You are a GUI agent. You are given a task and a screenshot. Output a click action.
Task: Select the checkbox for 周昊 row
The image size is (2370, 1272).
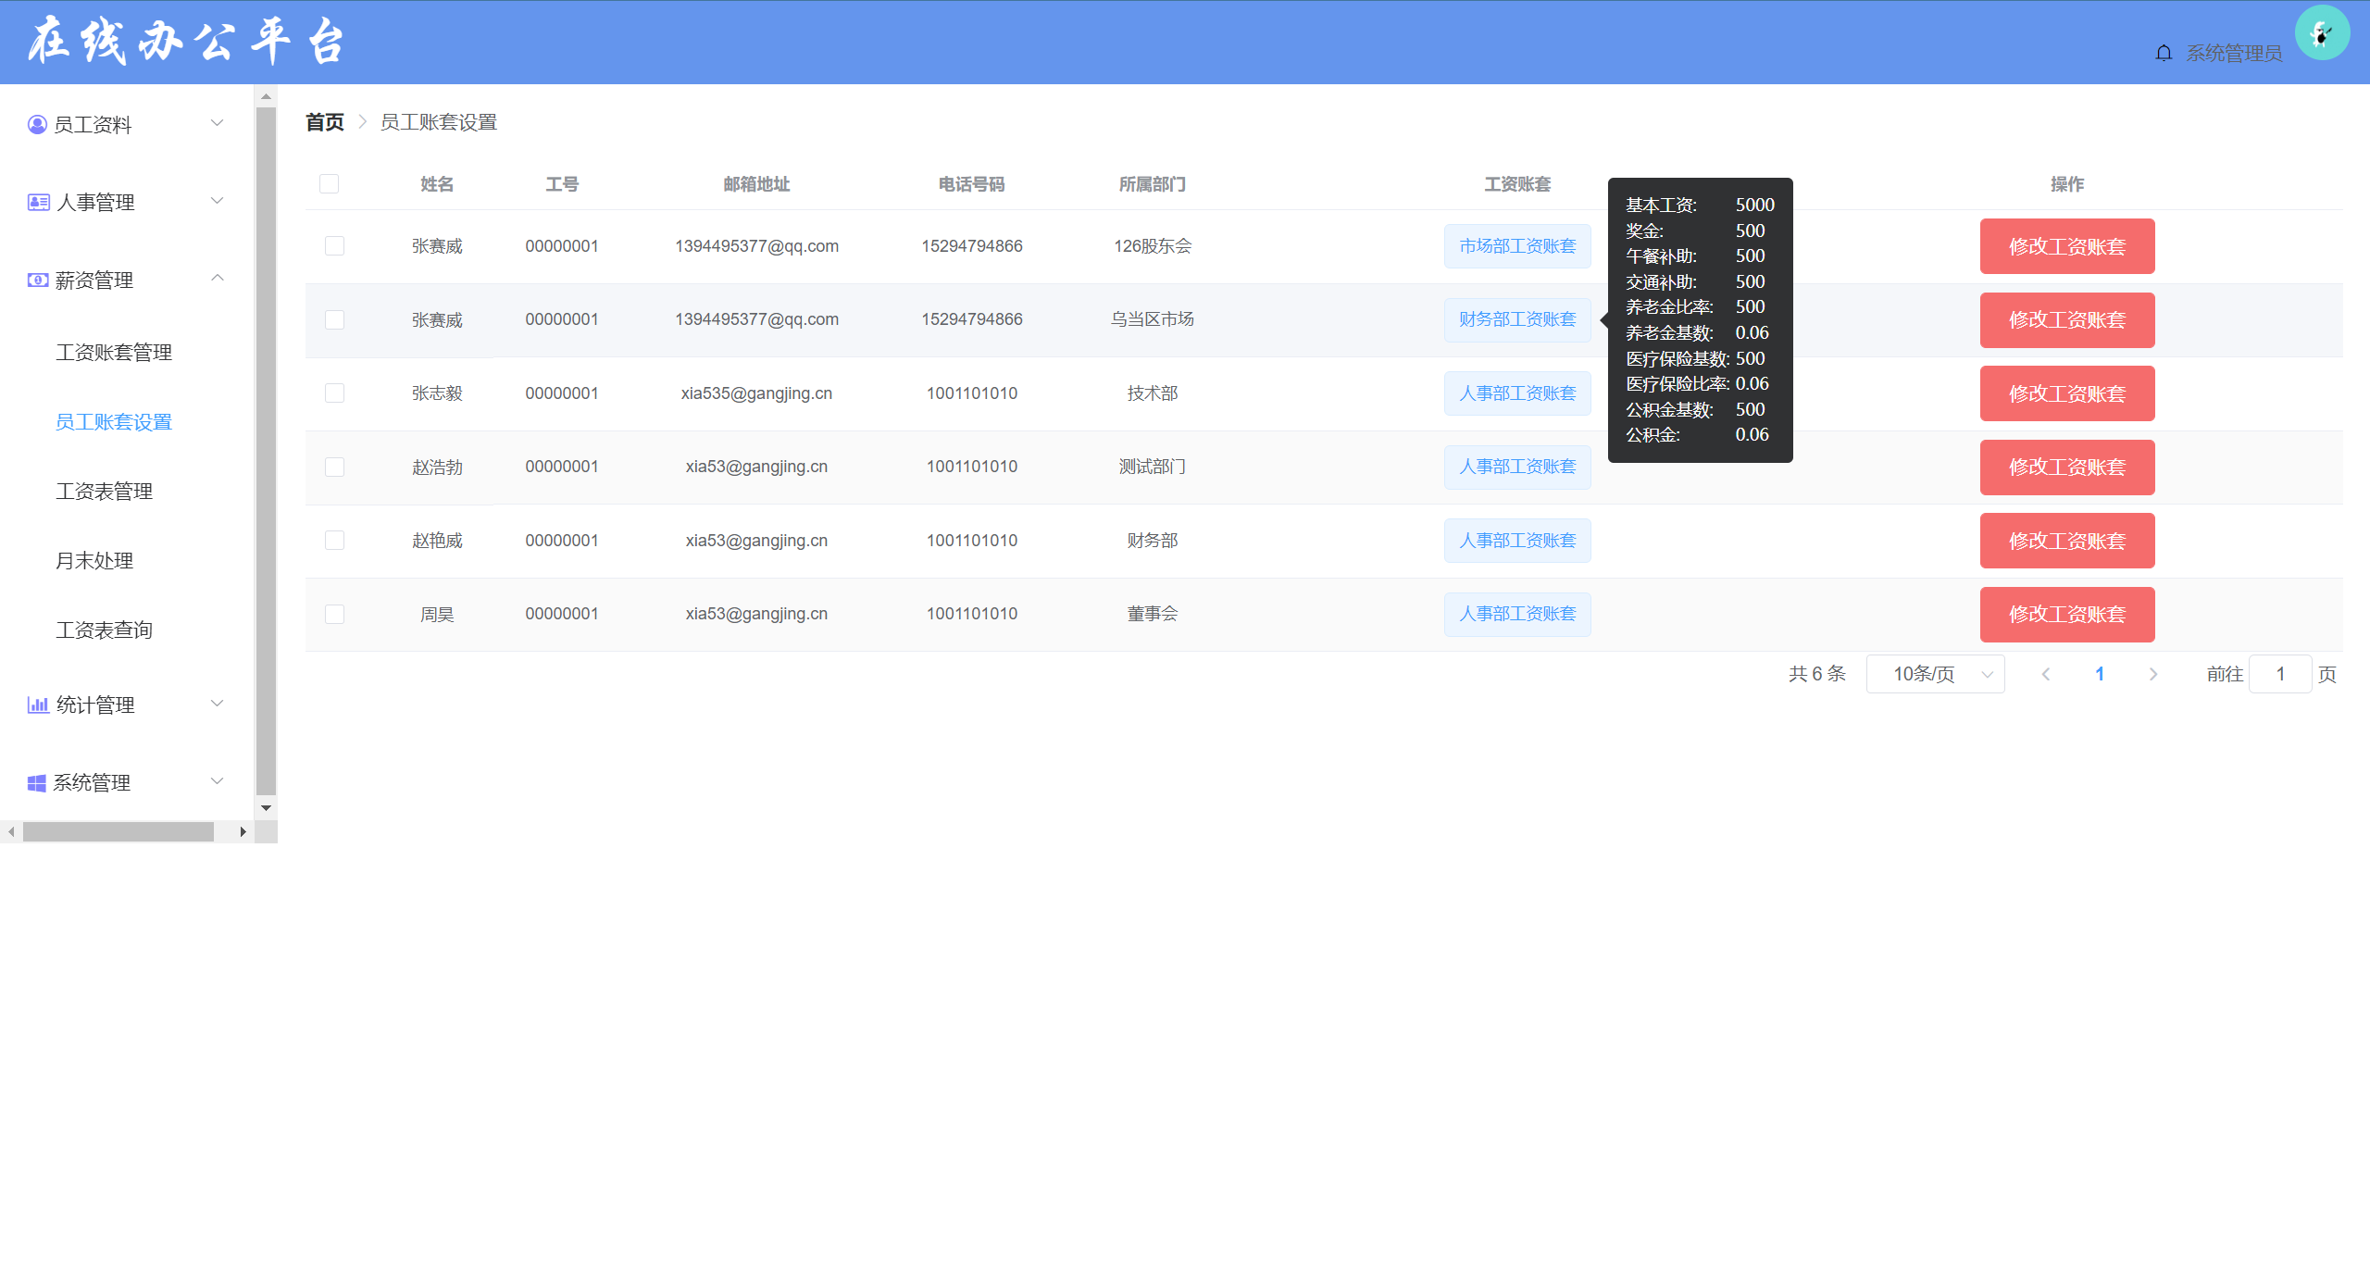point(334,614)
